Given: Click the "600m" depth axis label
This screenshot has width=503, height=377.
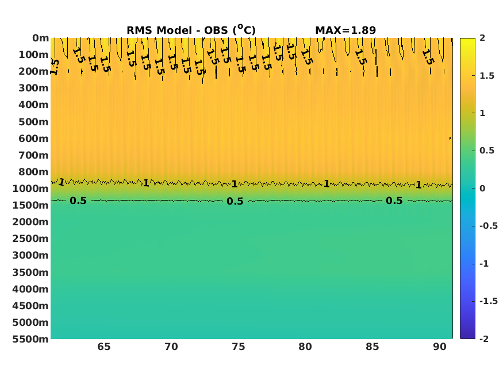Looking at the screenshot, I should 33,139.
